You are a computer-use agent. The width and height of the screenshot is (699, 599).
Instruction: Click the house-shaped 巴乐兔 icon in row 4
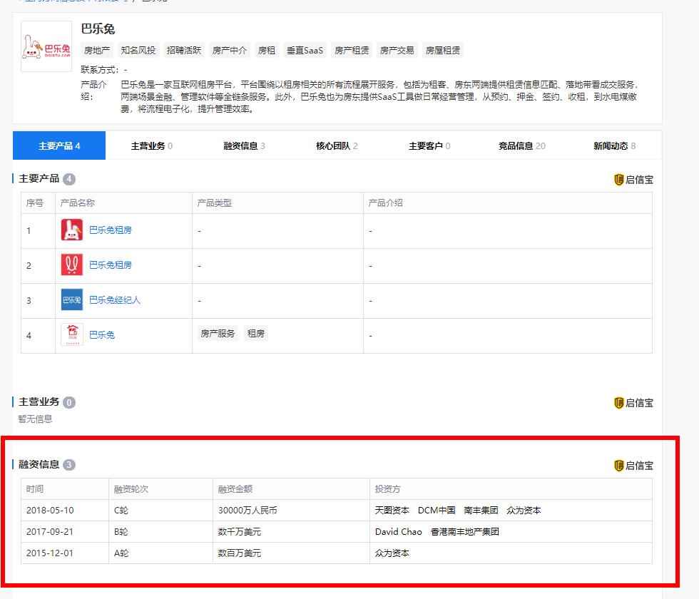pos(71,334)
